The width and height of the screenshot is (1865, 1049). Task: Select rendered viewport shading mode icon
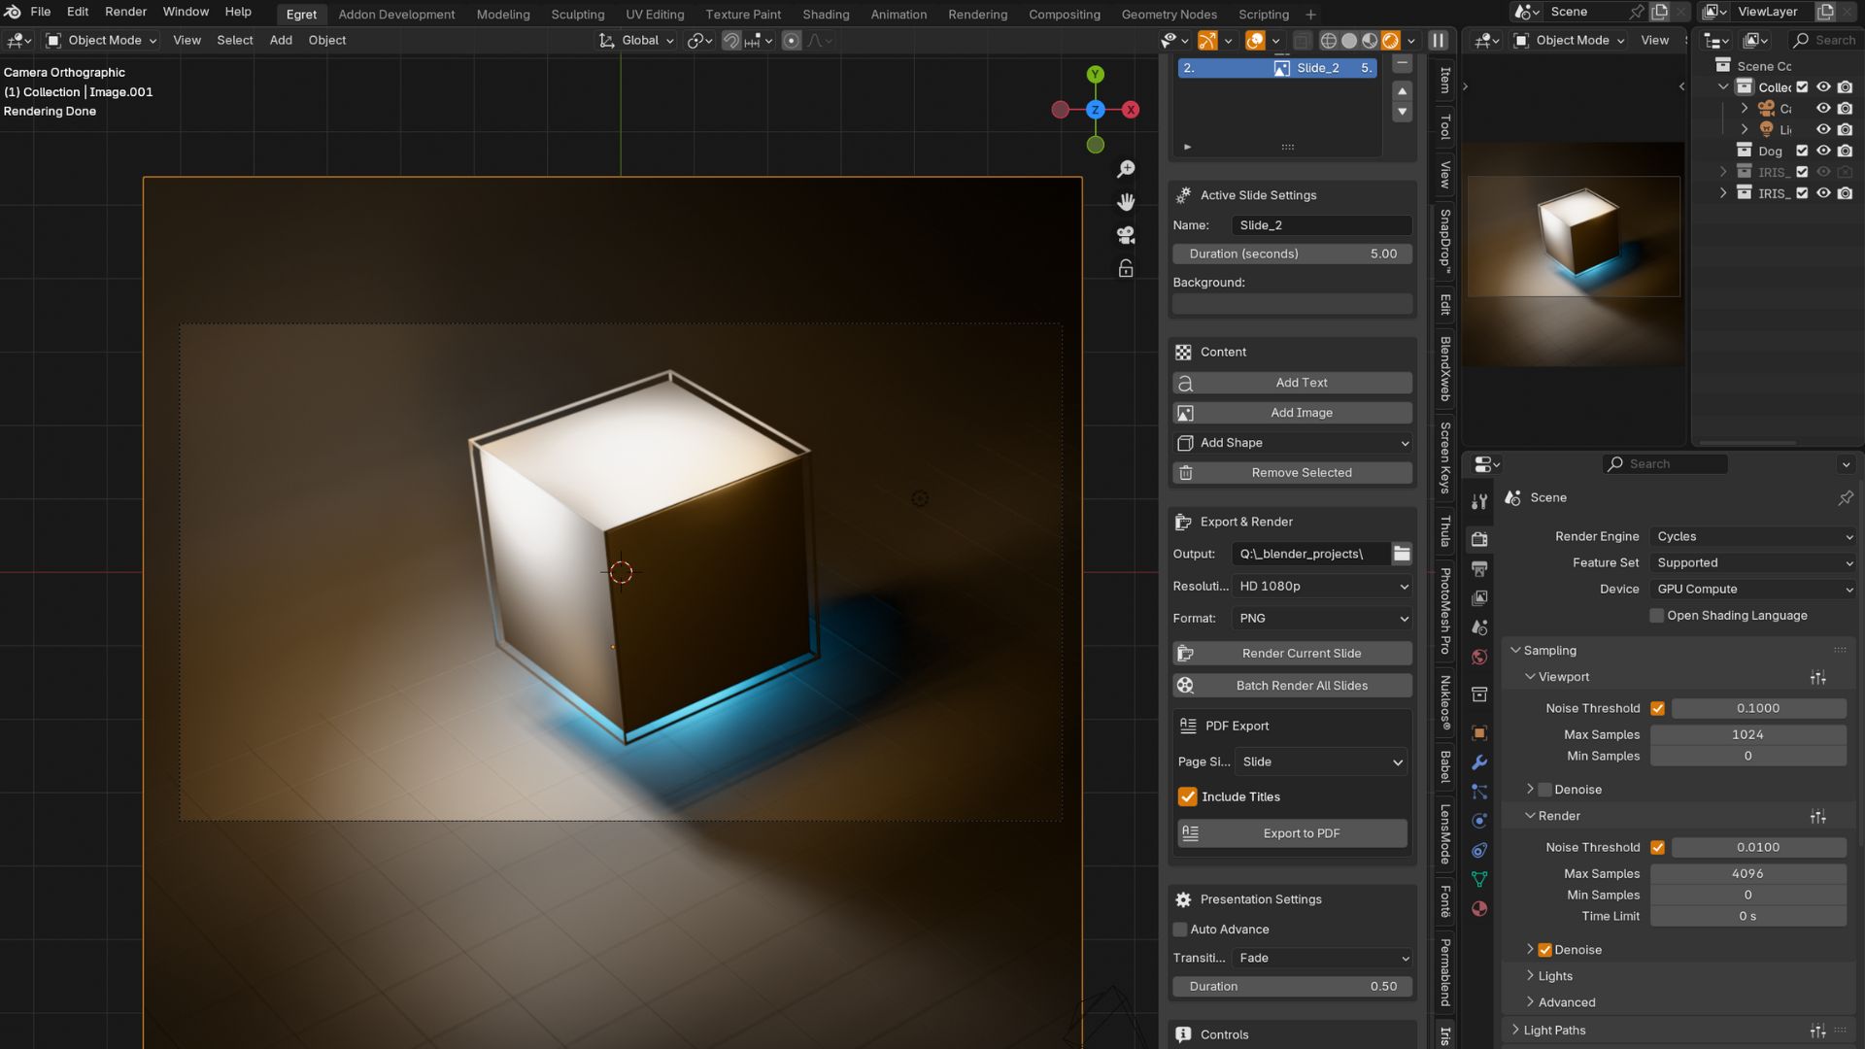[1390, 41]
